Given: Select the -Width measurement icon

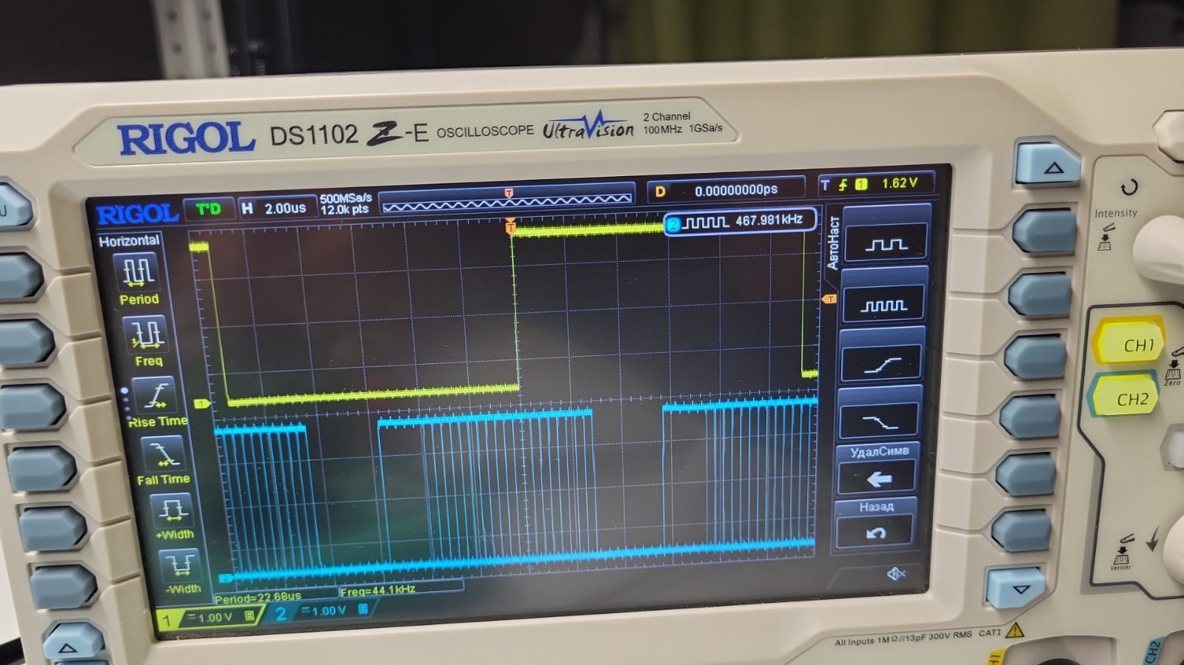Looking at the screenshot, I should click(x=181, y=565).
